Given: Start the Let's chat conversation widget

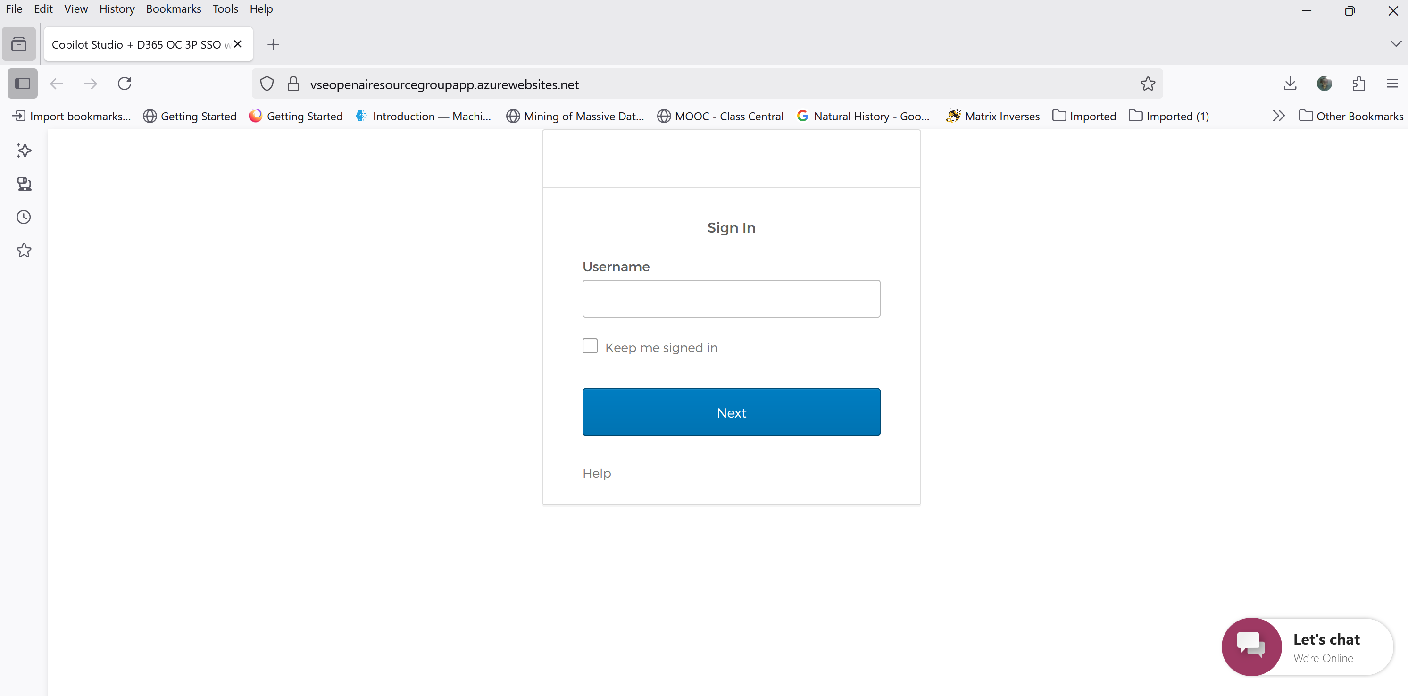Looking at the screenshot, I should click(1305, 647).
